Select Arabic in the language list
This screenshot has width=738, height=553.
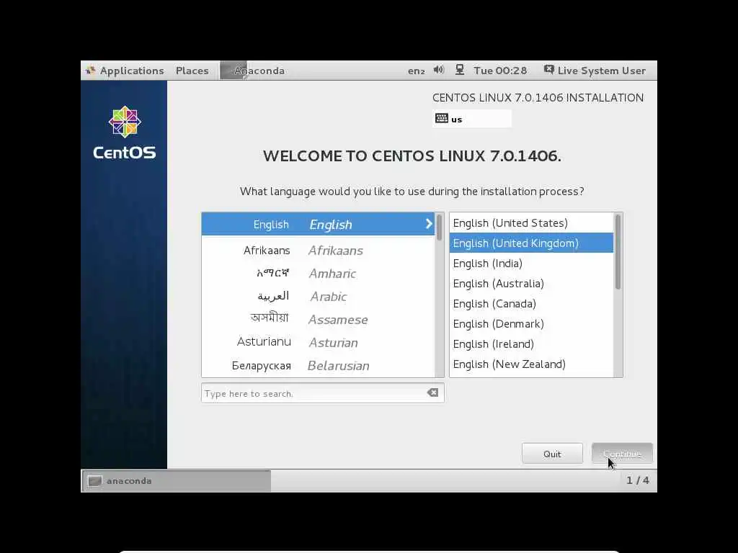318,296
